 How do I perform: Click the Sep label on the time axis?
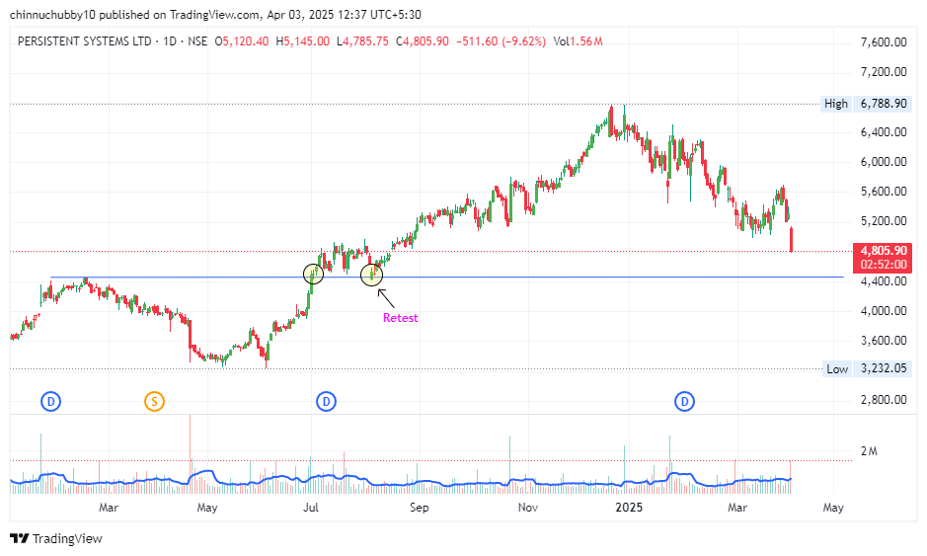coord(420,508)
